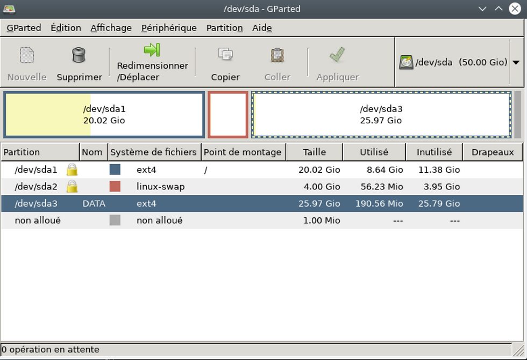Select the /dev/sda3 block in disk map

tap(381, 115)
